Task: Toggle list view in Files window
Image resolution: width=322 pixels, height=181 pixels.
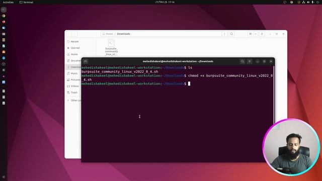Action: 251,34
